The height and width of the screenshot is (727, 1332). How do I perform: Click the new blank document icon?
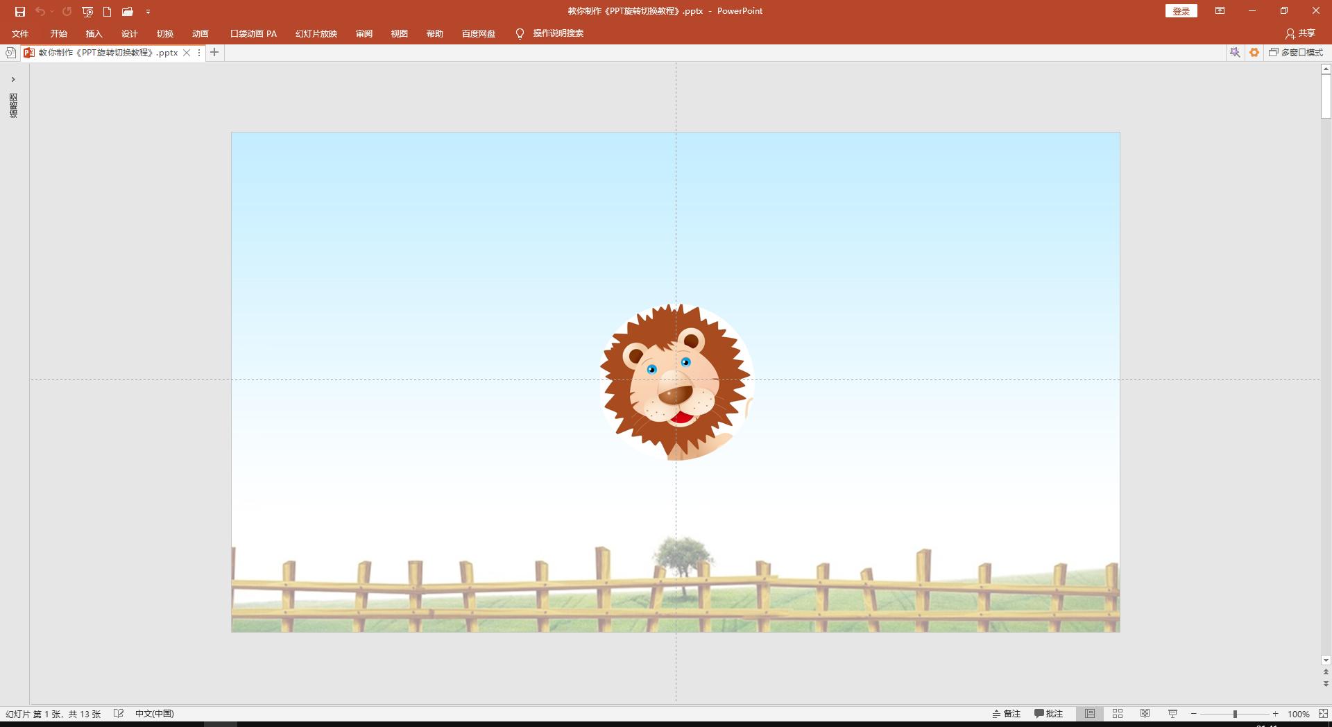pyautogui.click(x=107, y=12)
